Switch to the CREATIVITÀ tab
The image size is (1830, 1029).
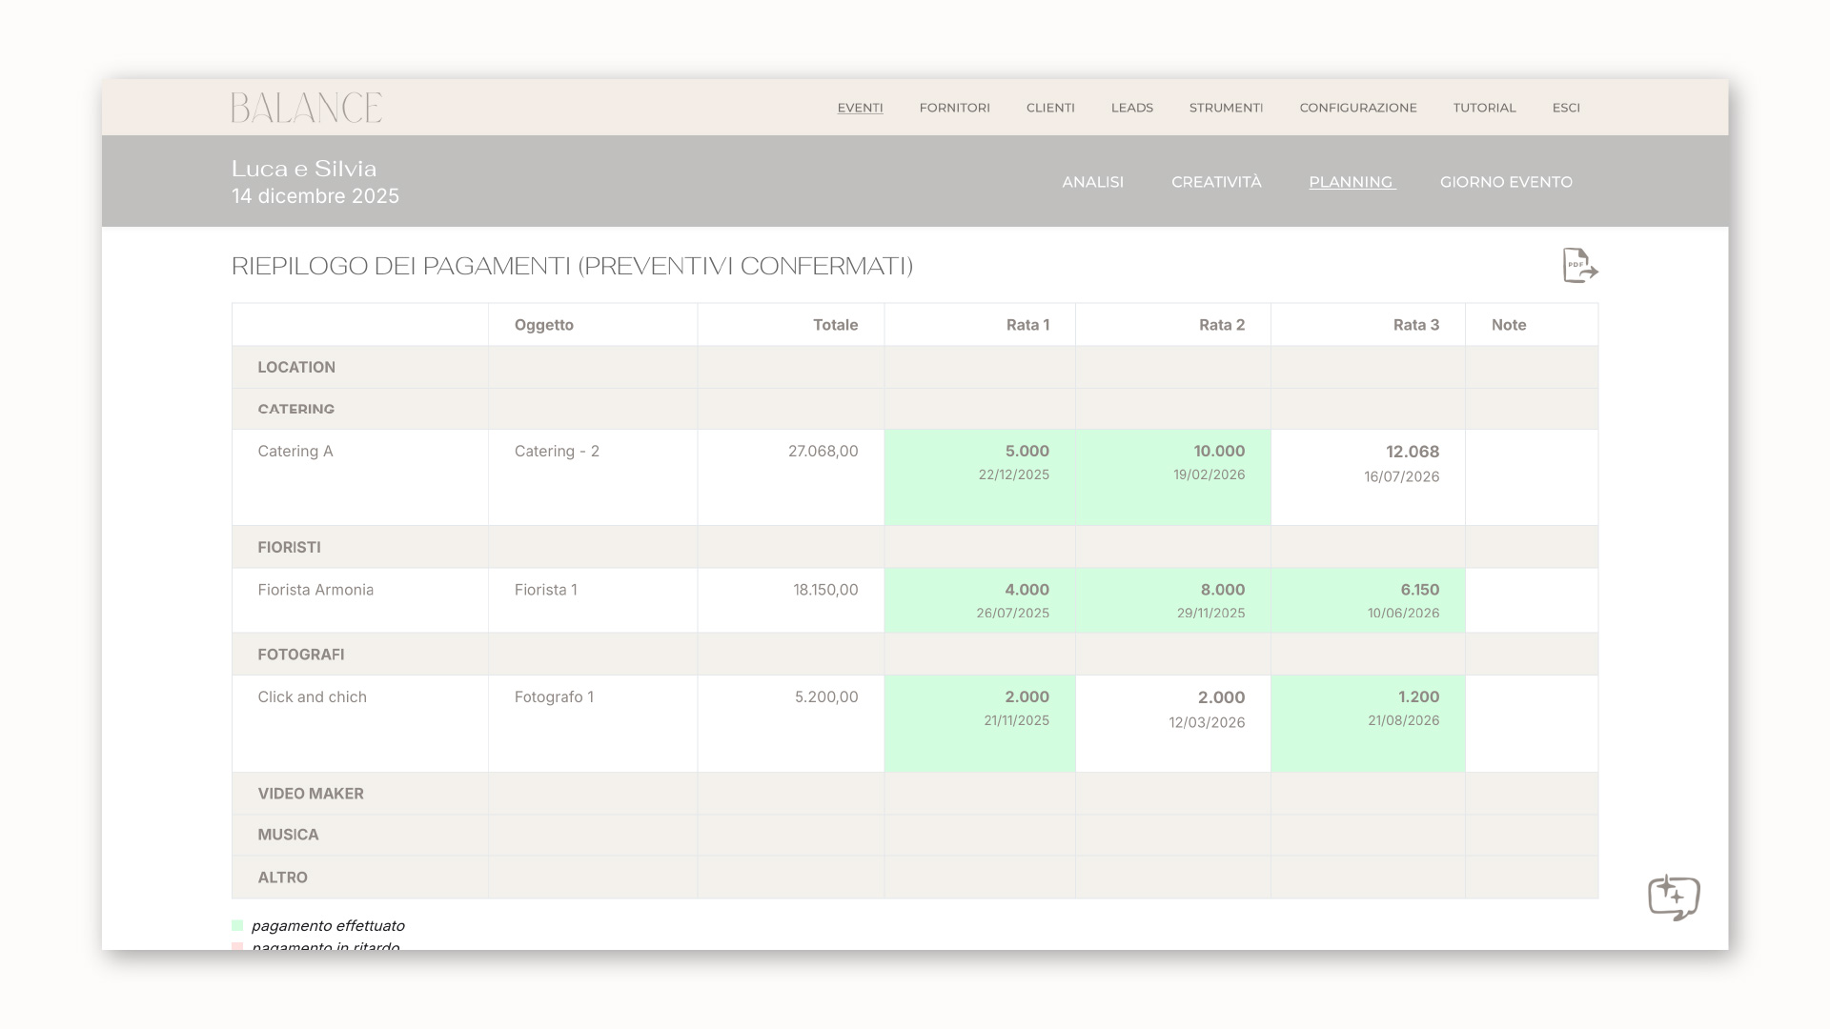tap(1216, 182)
